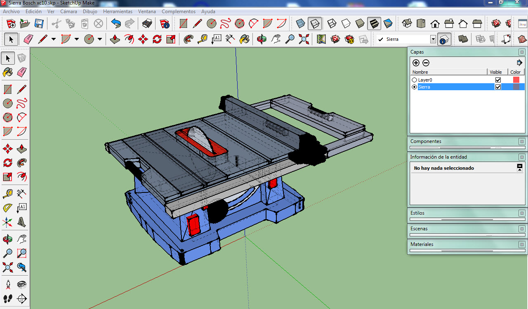Toggle Monochrome face style
Screen dimensions: 528x309
pyautogui.click(x=388, y=23)
